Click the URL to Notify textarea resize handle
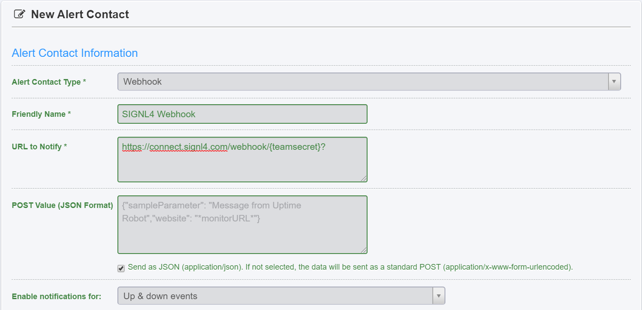Viewport: 642px width, 310px height. tap(364, 178)
